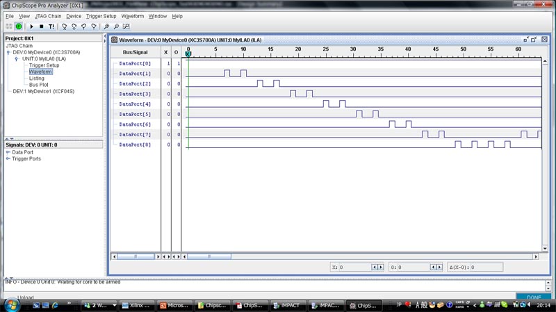Select the DataPort[7] signal row
Viewport: 556px width, 312px height.
coord(135,135)
